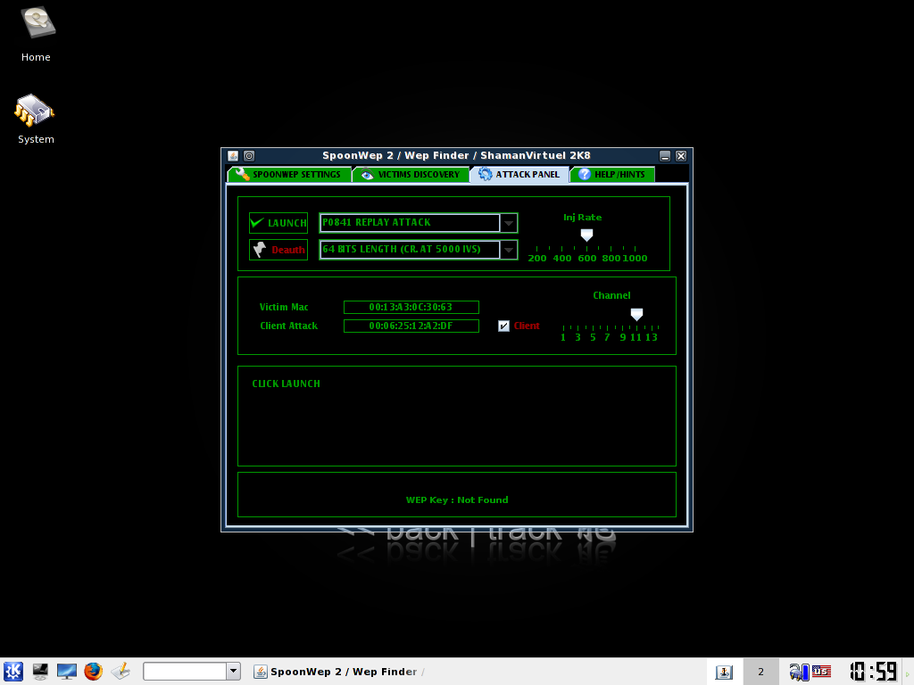This screenshot has height=685, width=914.
Task: Click the small arrow at taskbar's right end
Action: [908, 673]
